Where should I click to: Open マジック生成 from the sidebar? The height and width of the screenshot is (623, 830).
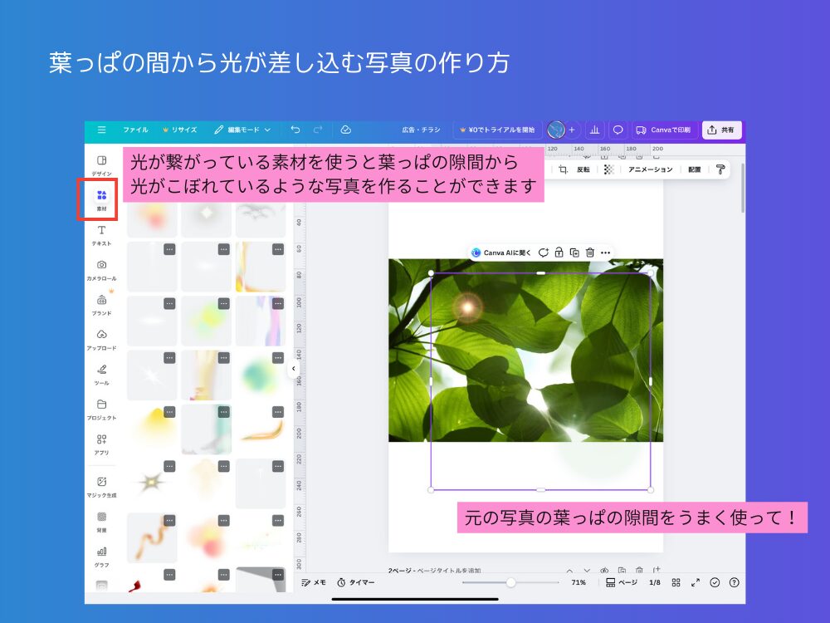tap(100, 483)
